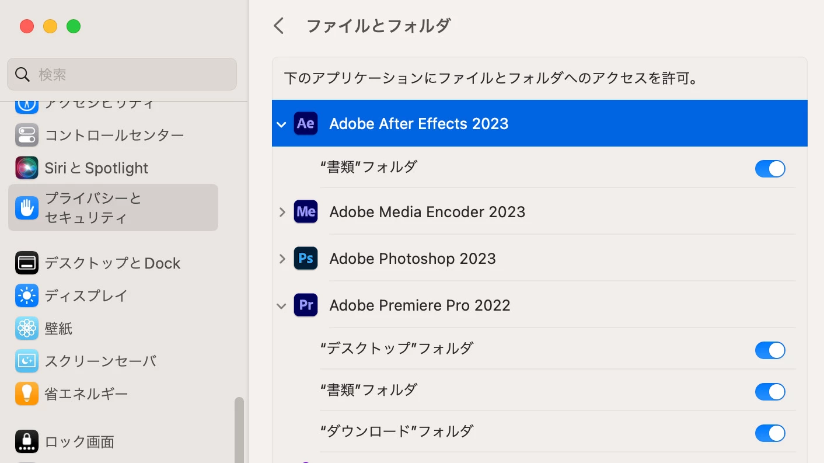Click the Adobe Premiere Pro 2022 app icon
Viewport: 824px width, 463px height.
click(x=306, y=305)
